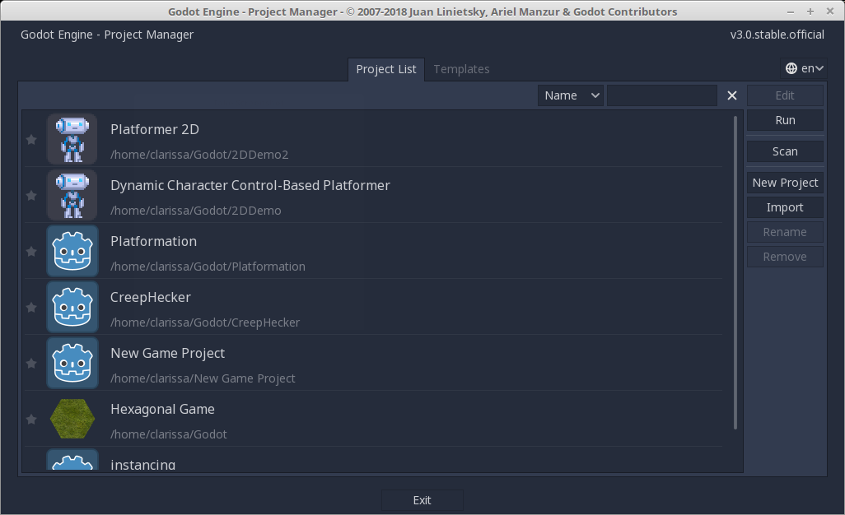845x515 pixels.
Task: Create a project with New Project button
Action: pos(785,183)
